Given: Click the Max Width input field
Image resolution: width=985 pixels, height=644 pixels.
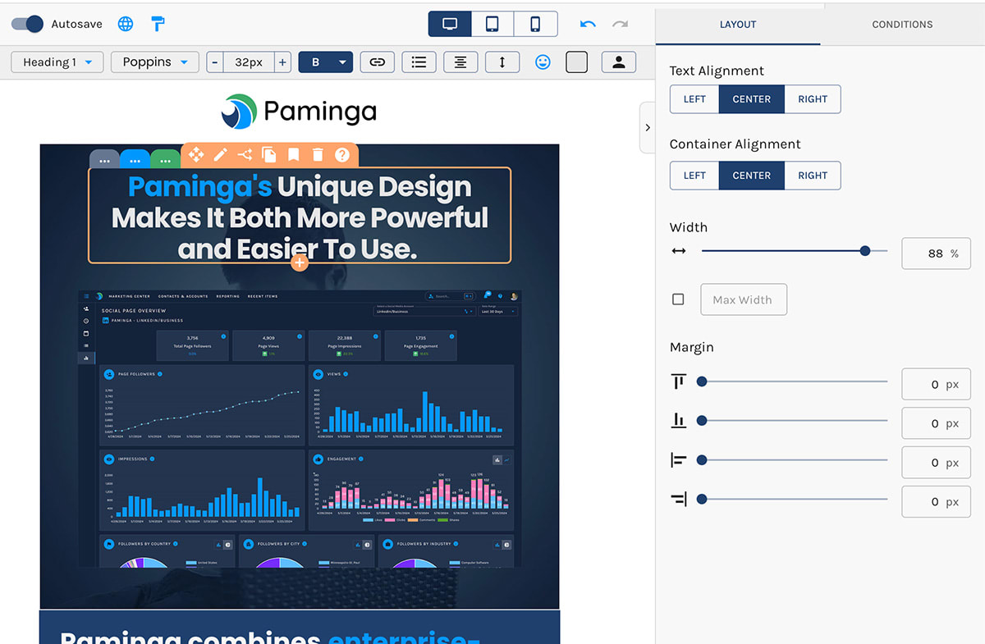Looking at the screenshot, I should pos(744,299).
